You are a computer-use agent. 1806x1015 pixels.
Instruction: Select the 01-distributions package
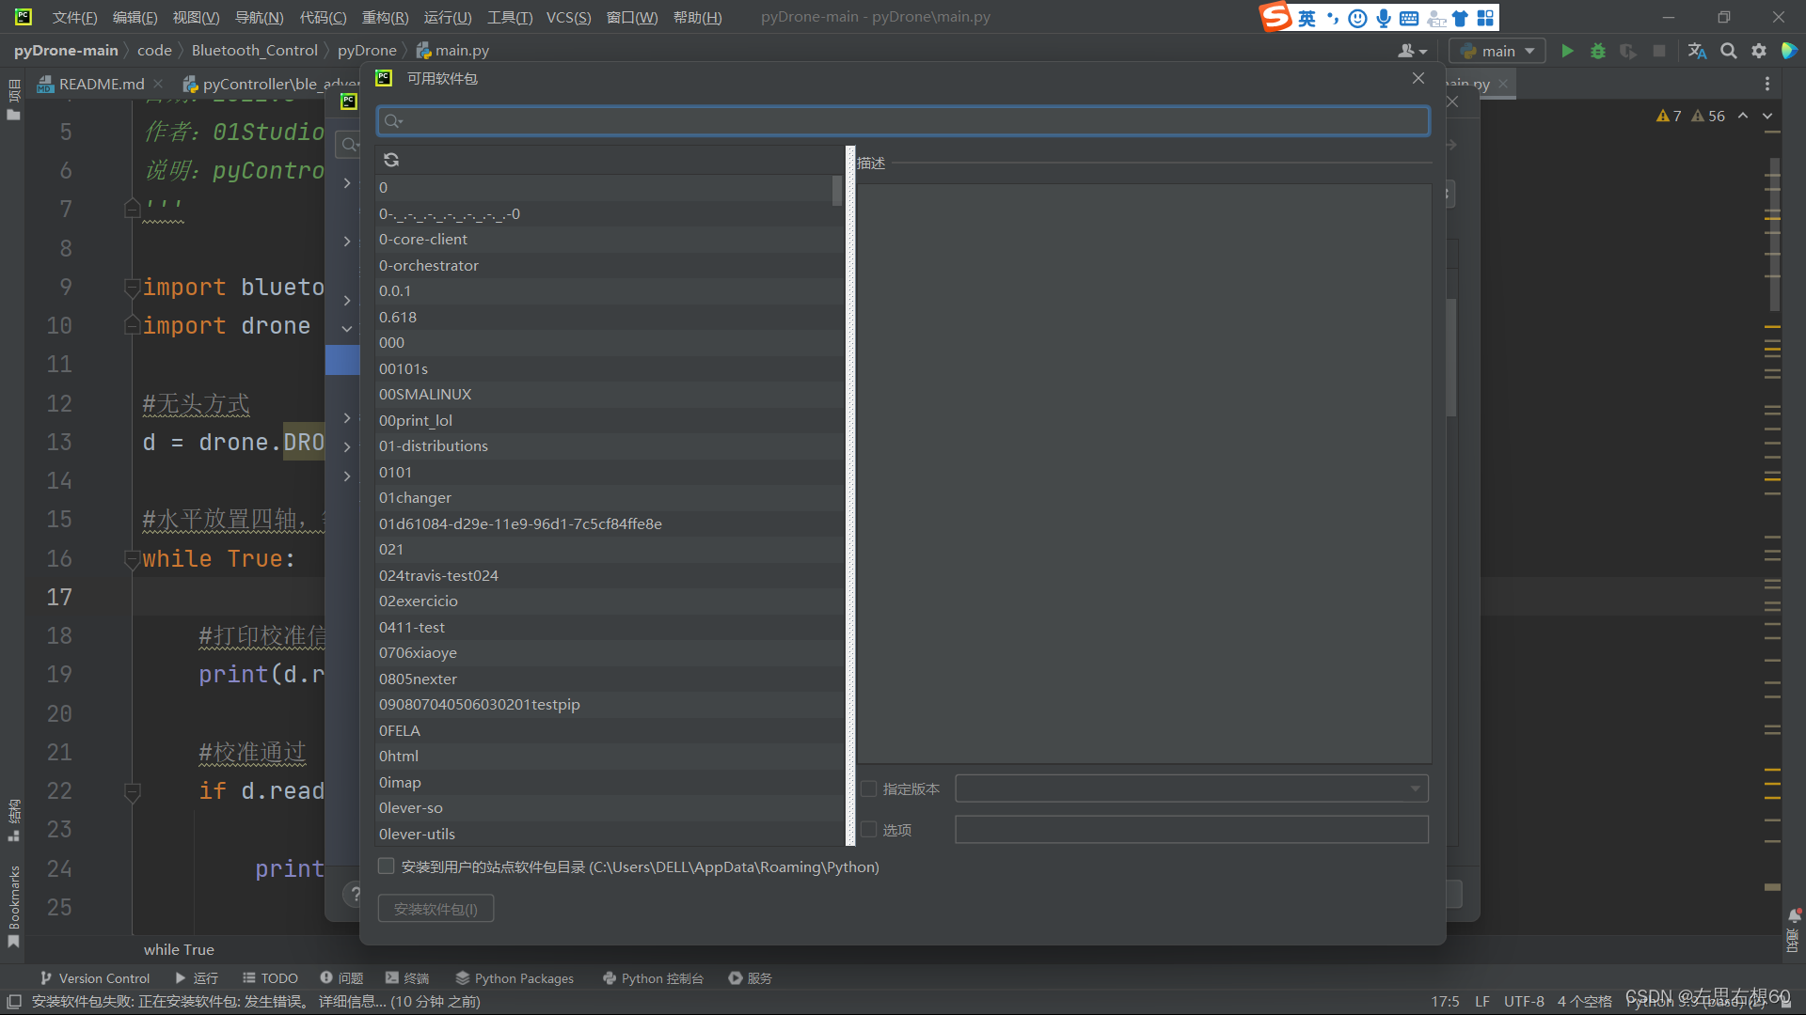point(609,445)
